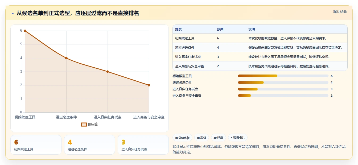
Task: Click table cell 进入真实任务试点
Action: (x=188, y=57)
